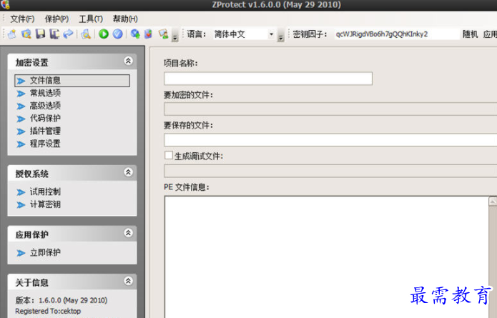Viewport: 497px width, 318px height.
Task: Open the 文件(F) menu
Action: tap(22, 19)
